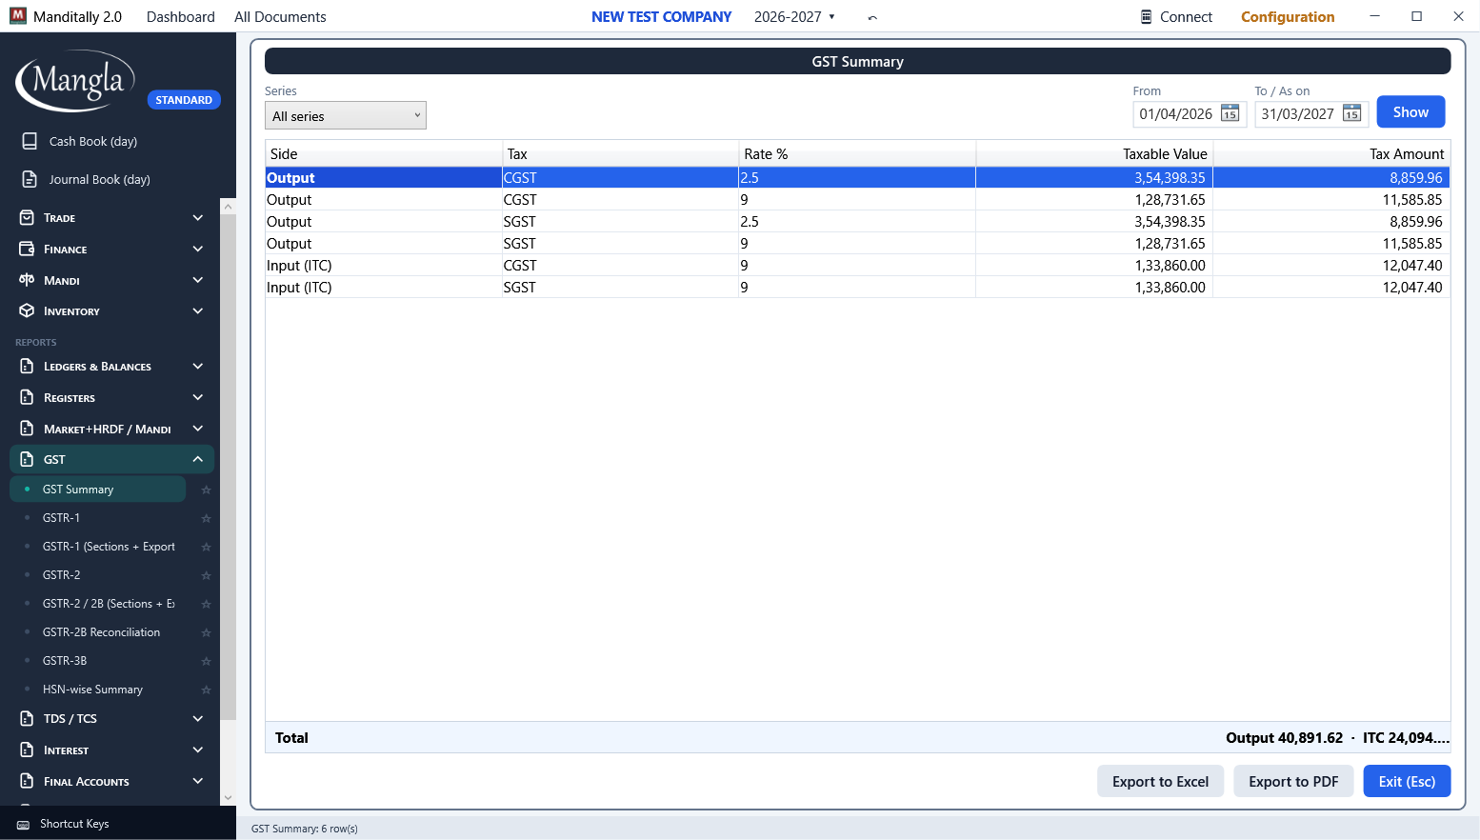
Task: Open the 2026-2027 financial year dropdown
Action: (x=794, y=17)
